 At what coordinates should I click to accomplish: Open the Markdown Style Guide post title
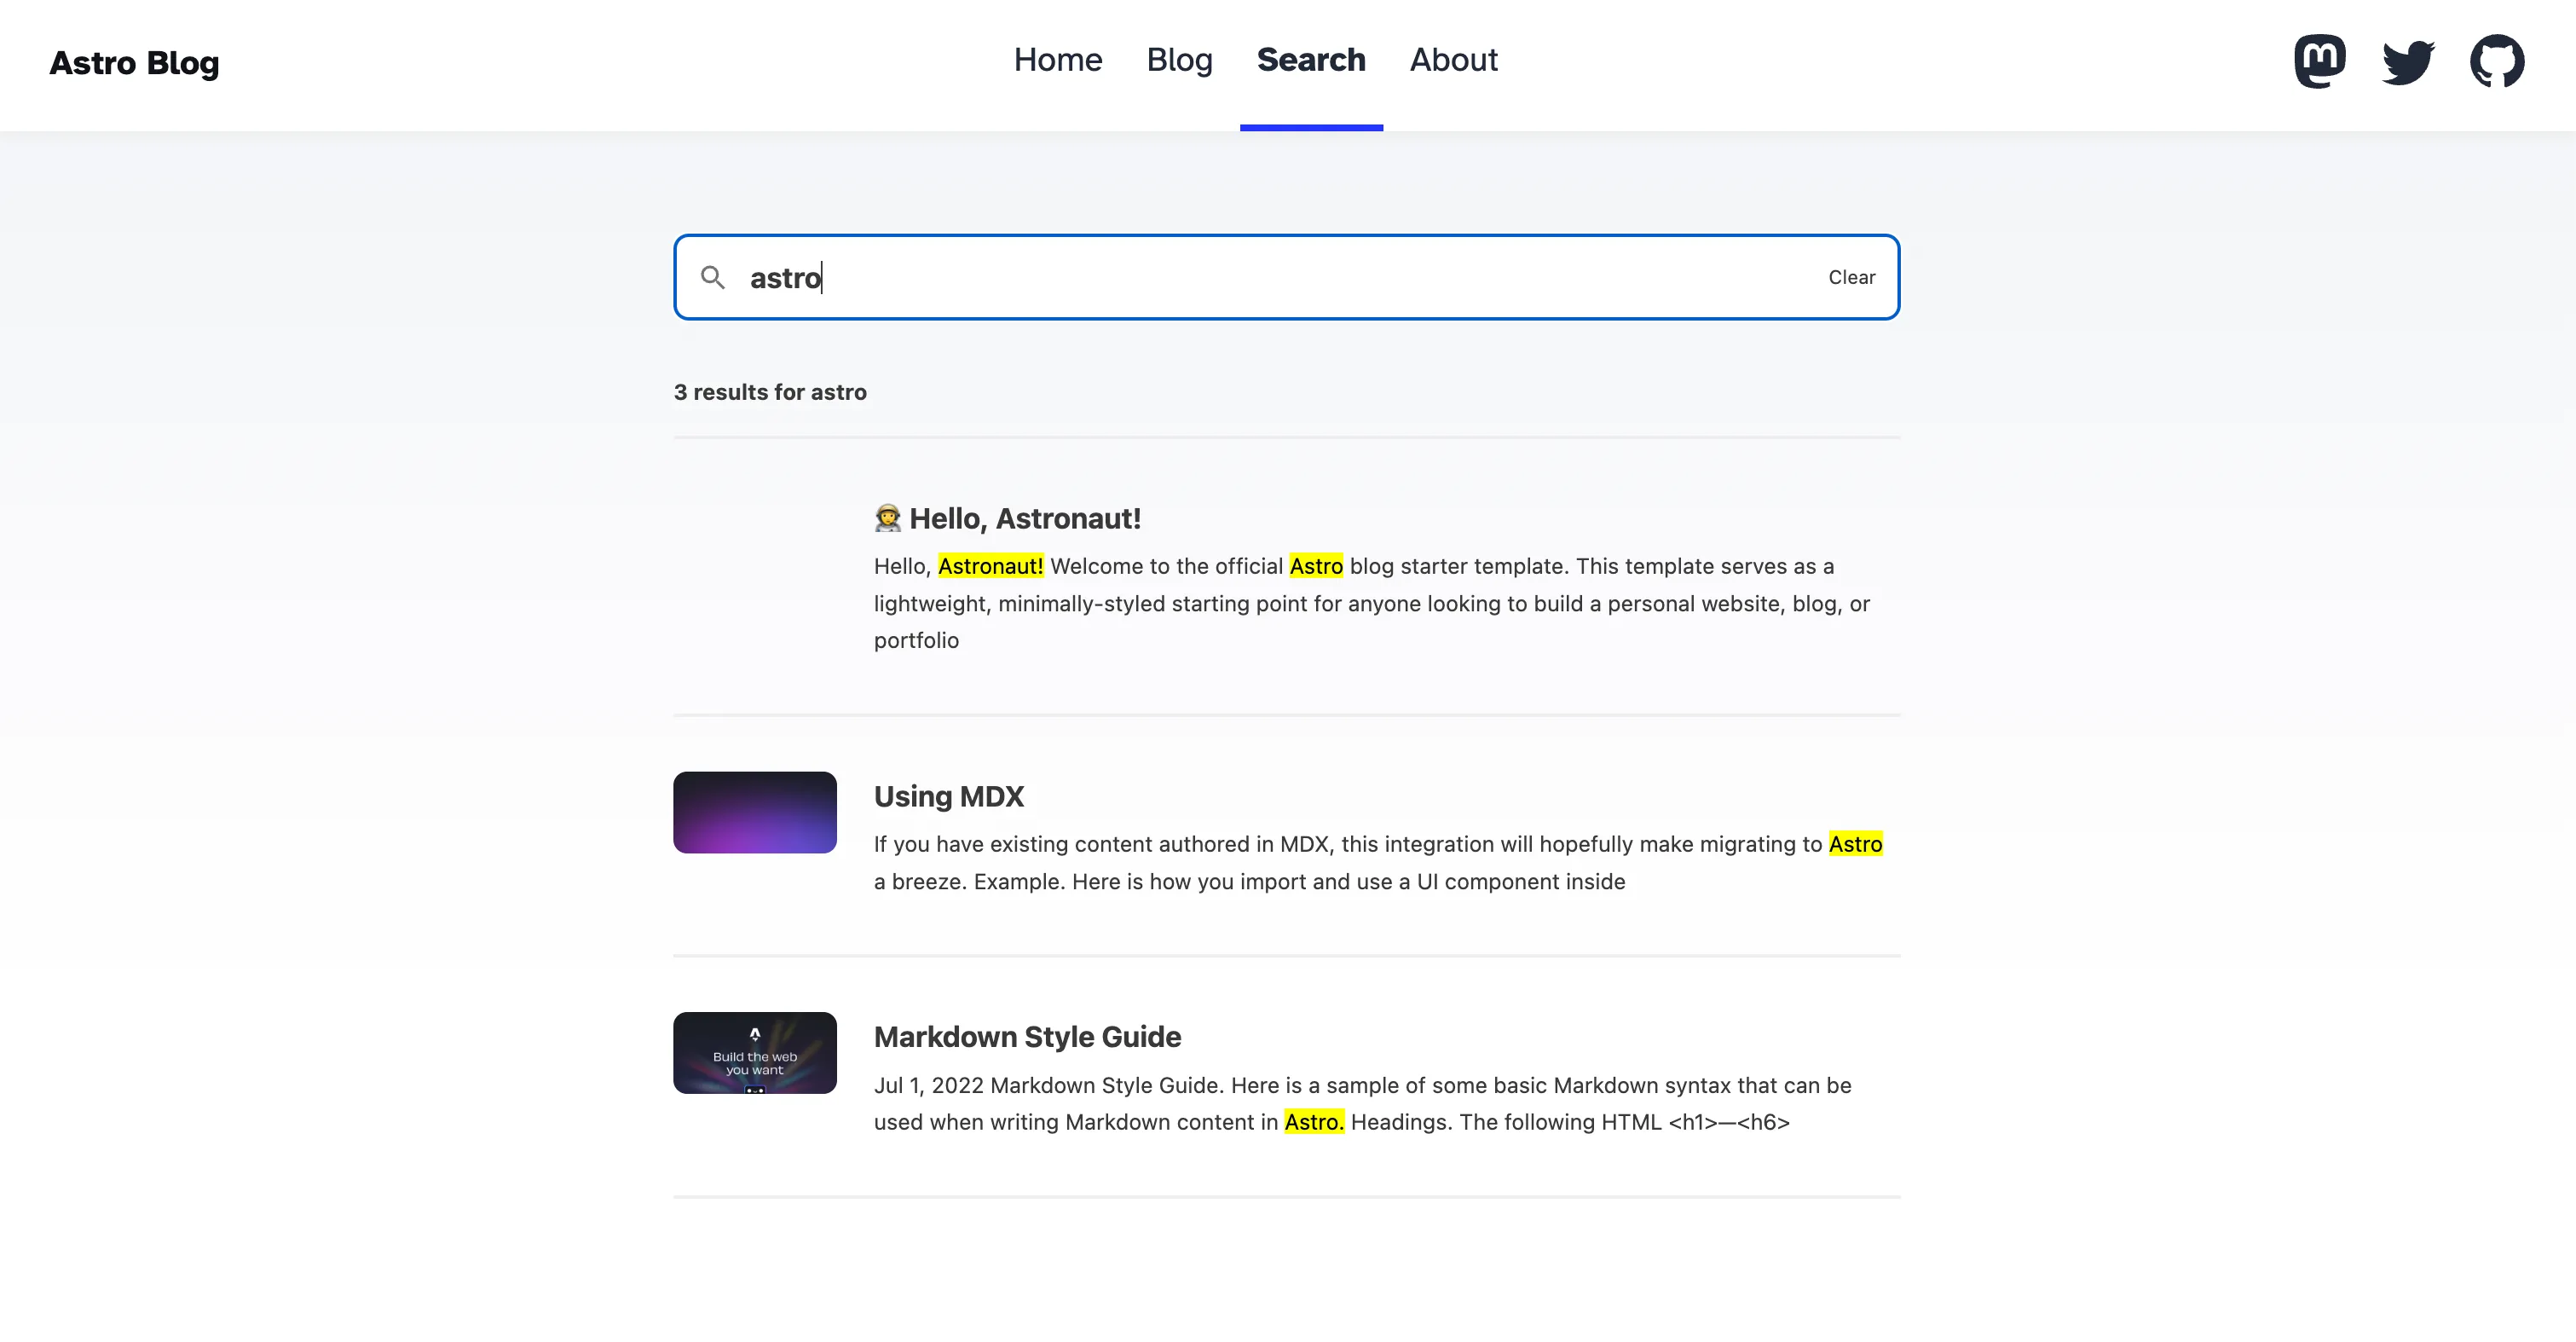tap(1026, 1037)
